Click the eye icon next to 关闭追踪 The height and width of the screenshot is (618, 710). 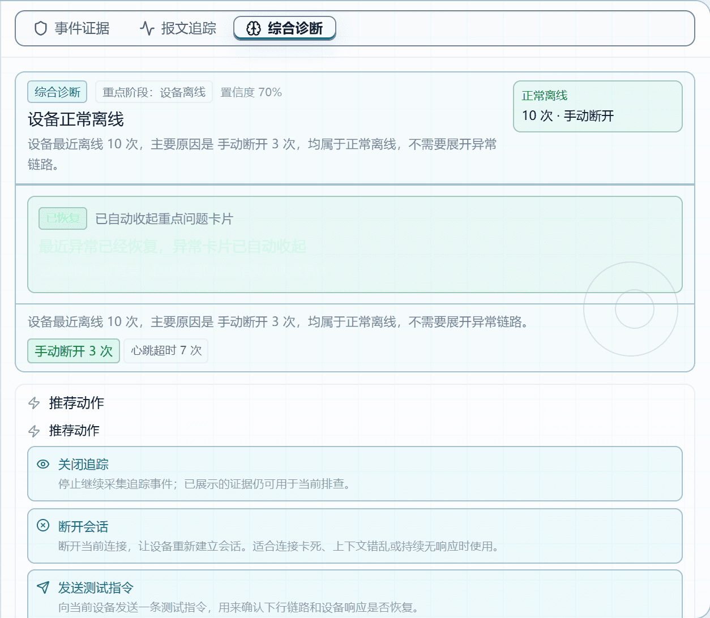tap(43, 464)
